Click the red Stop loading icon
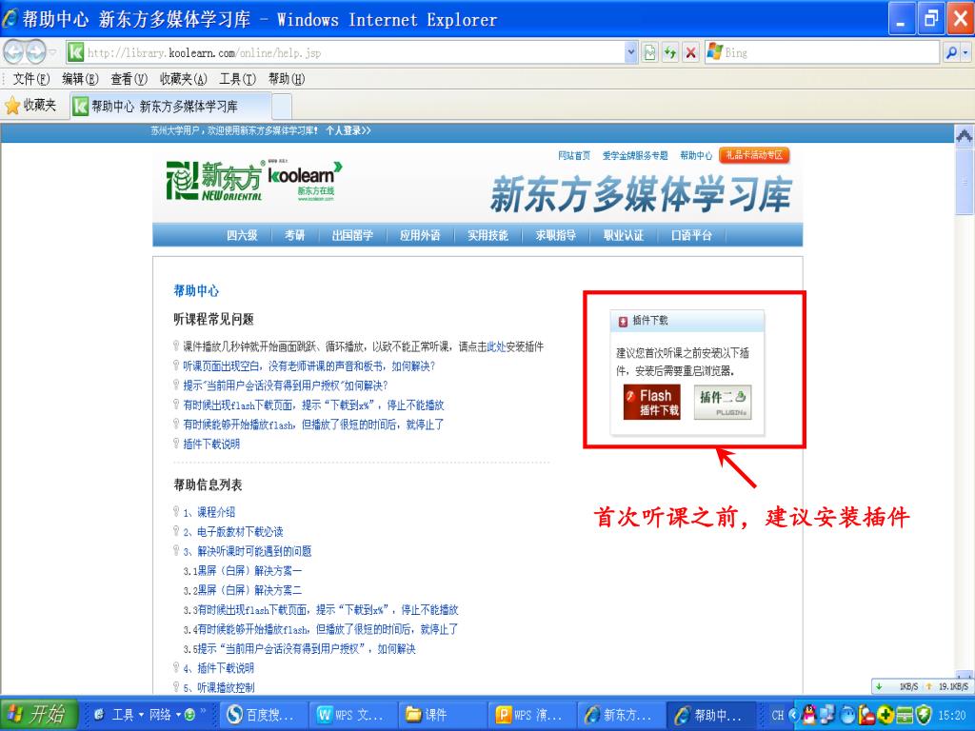 (690, 53)
